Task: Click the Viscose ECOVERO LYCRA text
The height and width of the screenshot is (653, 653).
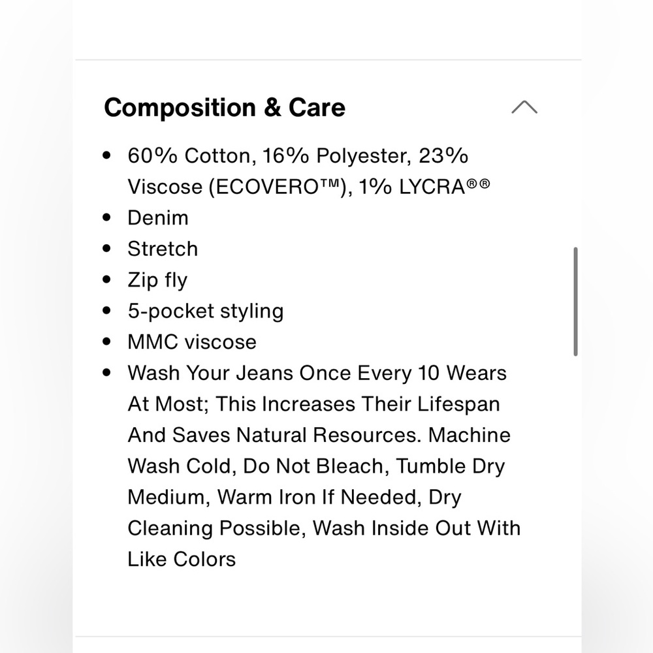Action: click(309, 187)
